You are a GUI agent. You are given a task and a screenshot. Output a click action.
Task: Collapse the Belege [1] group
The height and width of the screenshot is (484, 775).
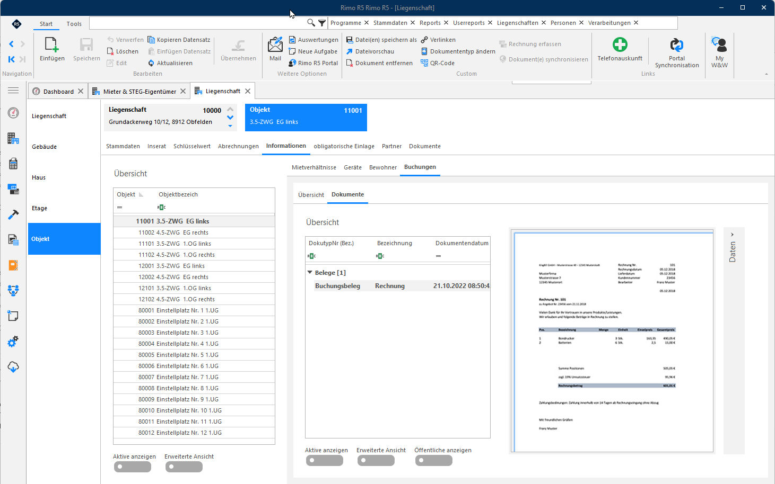point(310,273)
